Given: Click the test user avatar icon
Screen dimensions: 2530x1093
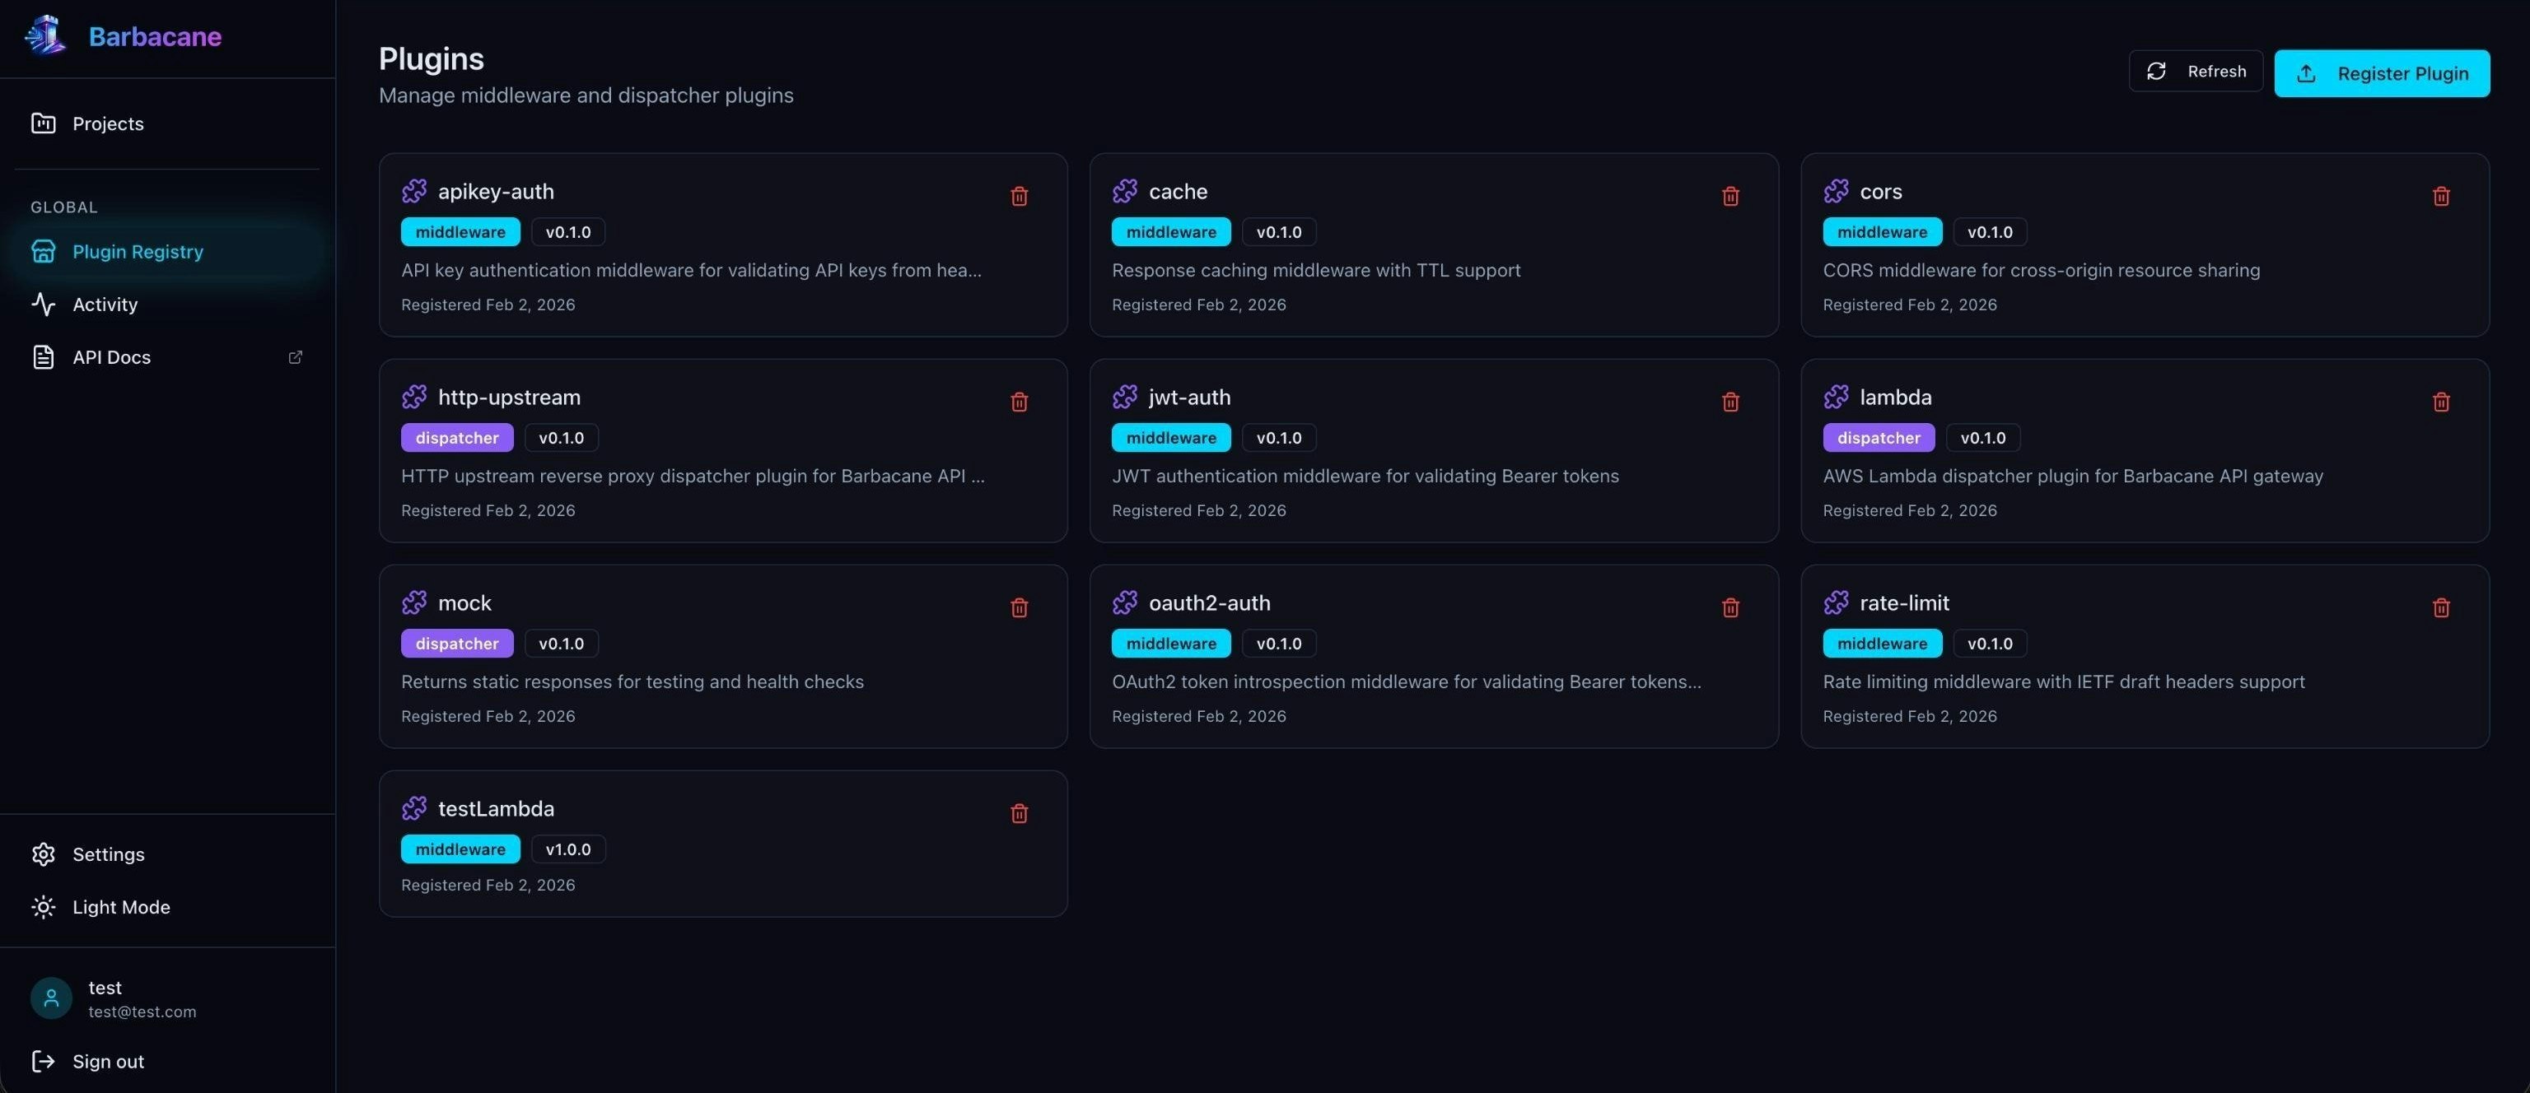Looking at the screenshot, I should tap(50, 997).
